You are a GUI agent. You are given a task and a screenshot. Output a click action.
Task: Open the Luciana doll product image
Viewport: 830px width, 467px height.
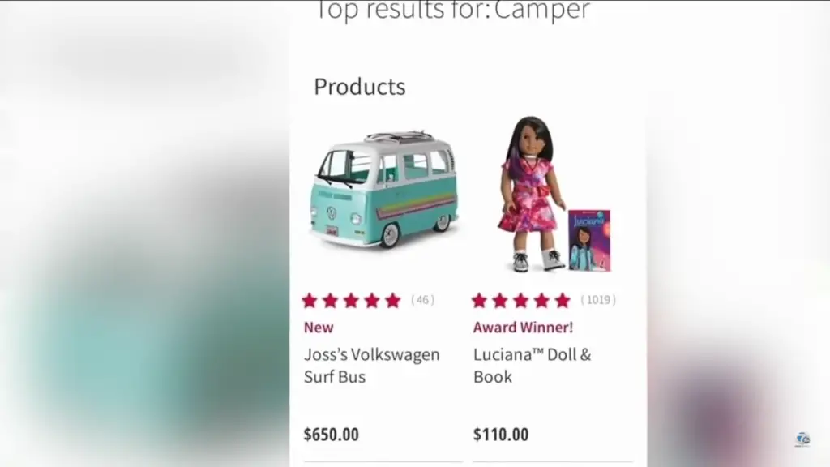pyautogui.click(x=531, y=194)
